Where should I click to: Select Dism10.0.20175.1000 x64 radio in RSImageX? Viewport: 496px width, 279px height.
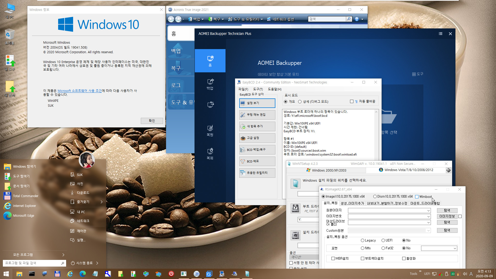[x=393, y=197]
